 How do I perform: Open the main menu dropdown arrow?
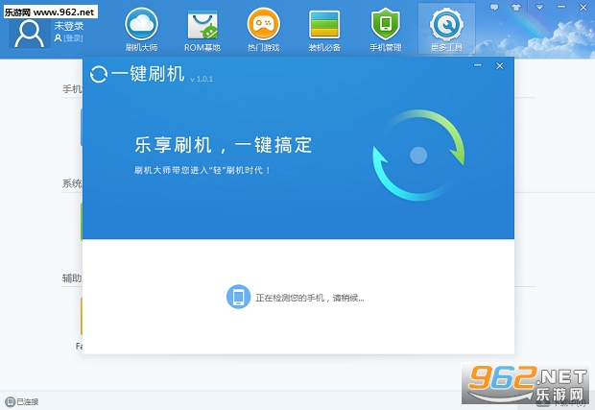[539, 8]
